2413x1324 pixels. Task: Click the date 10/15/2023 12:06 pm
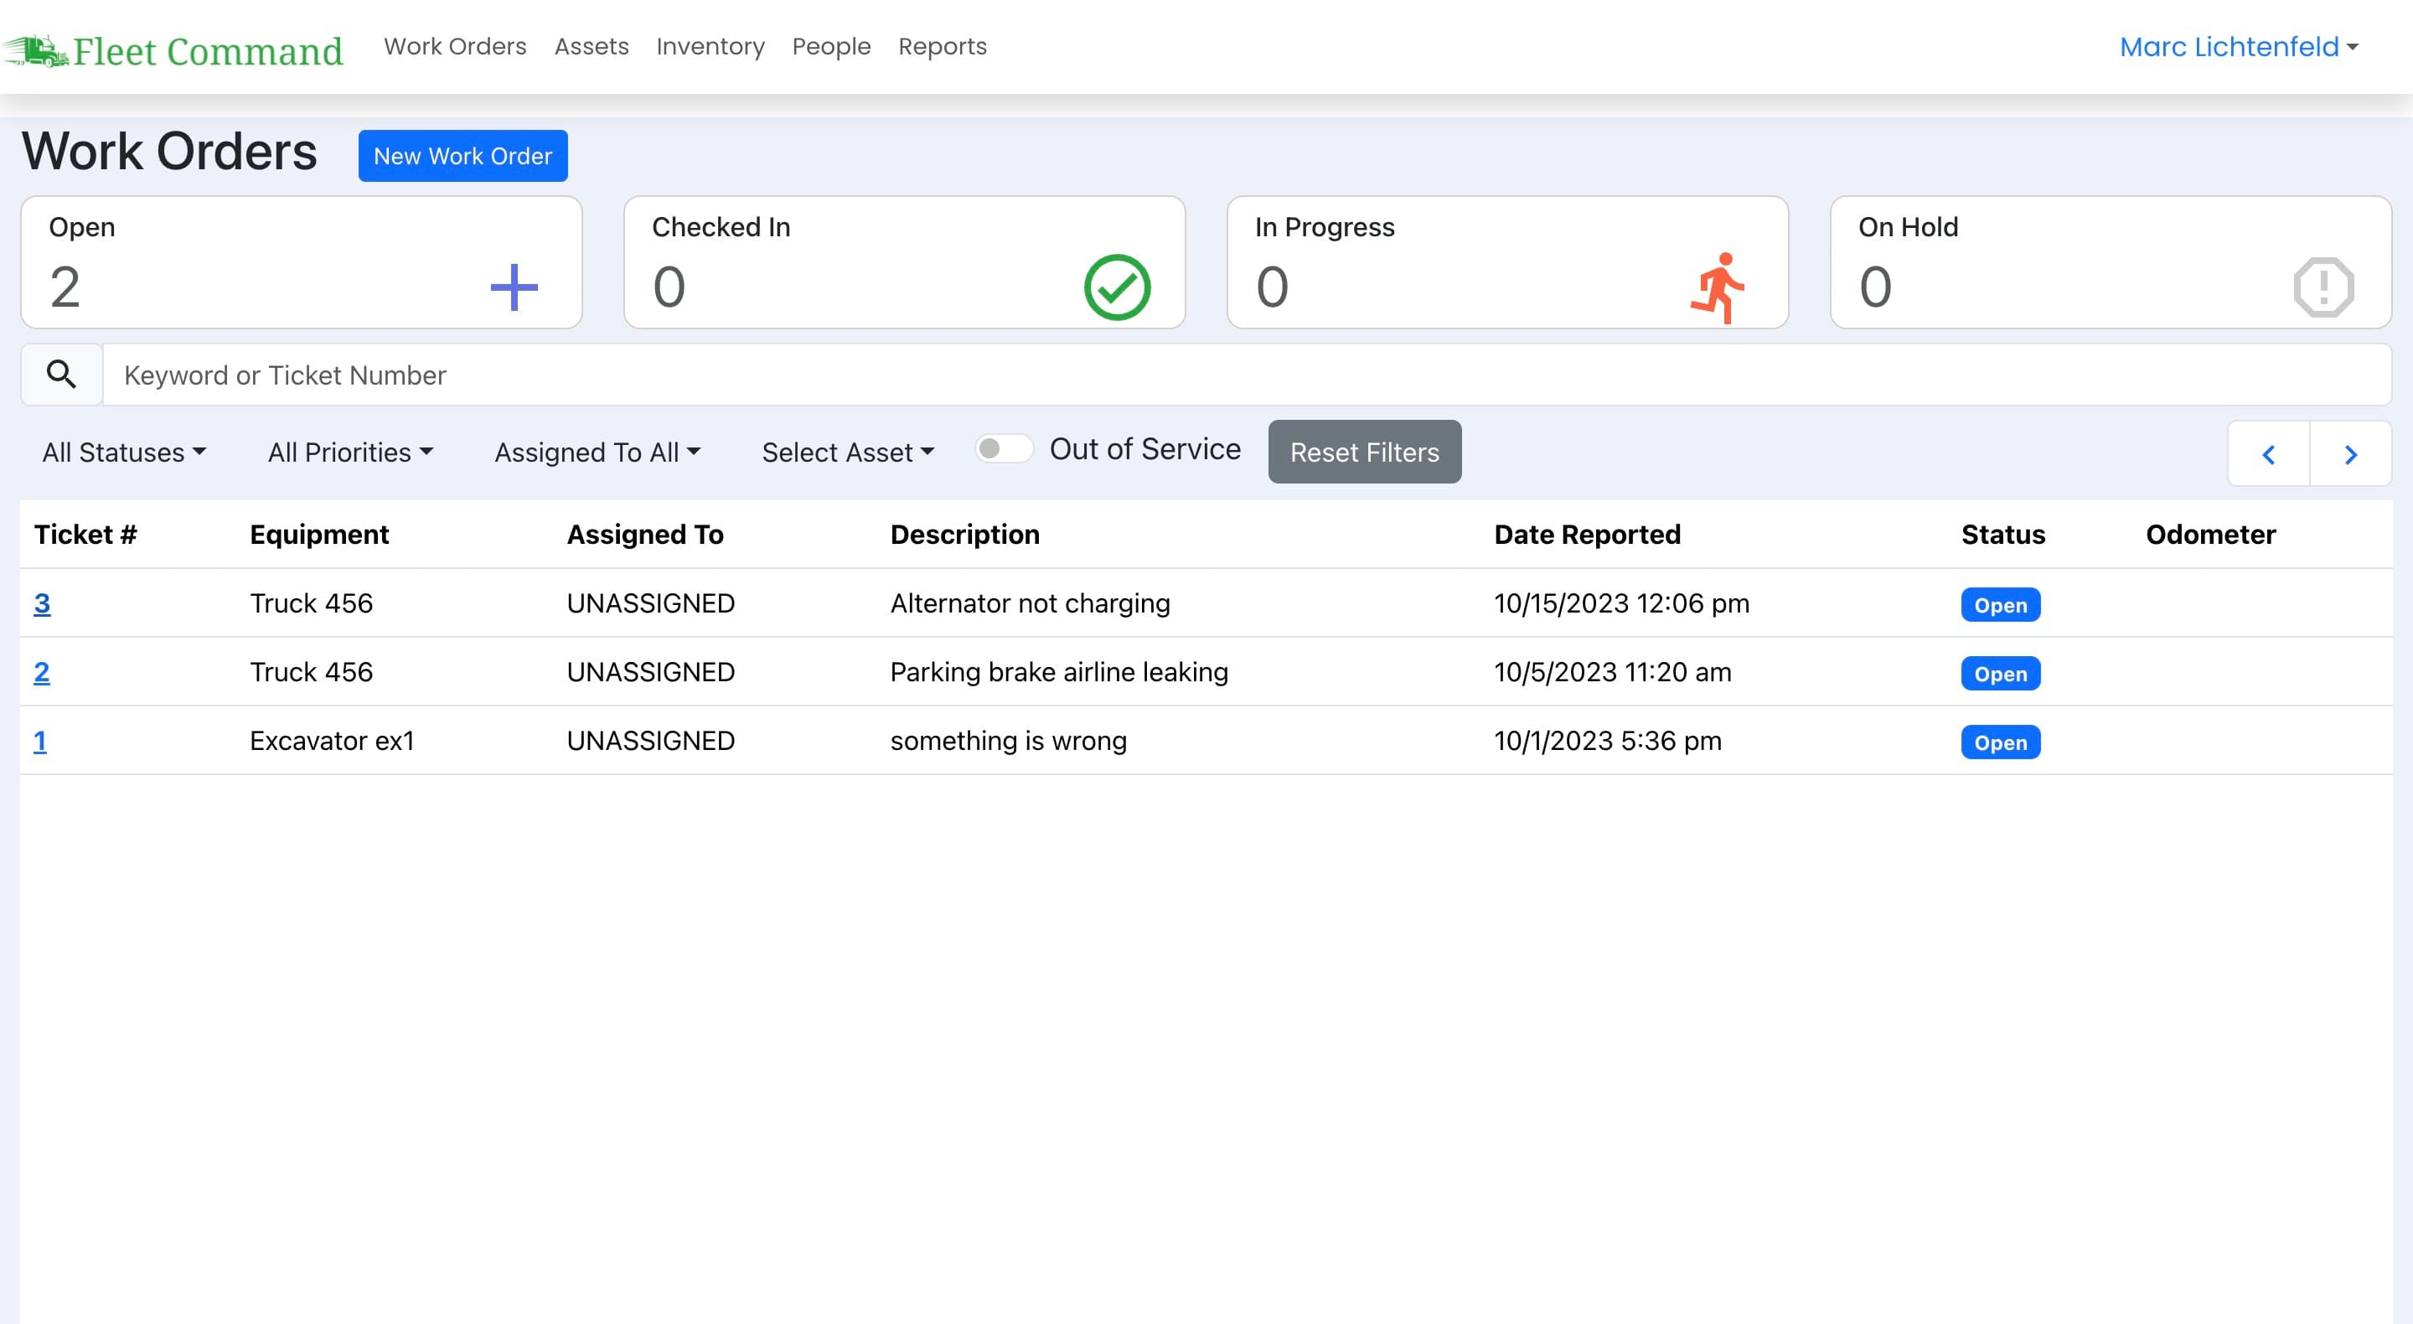coord(1621,603)
